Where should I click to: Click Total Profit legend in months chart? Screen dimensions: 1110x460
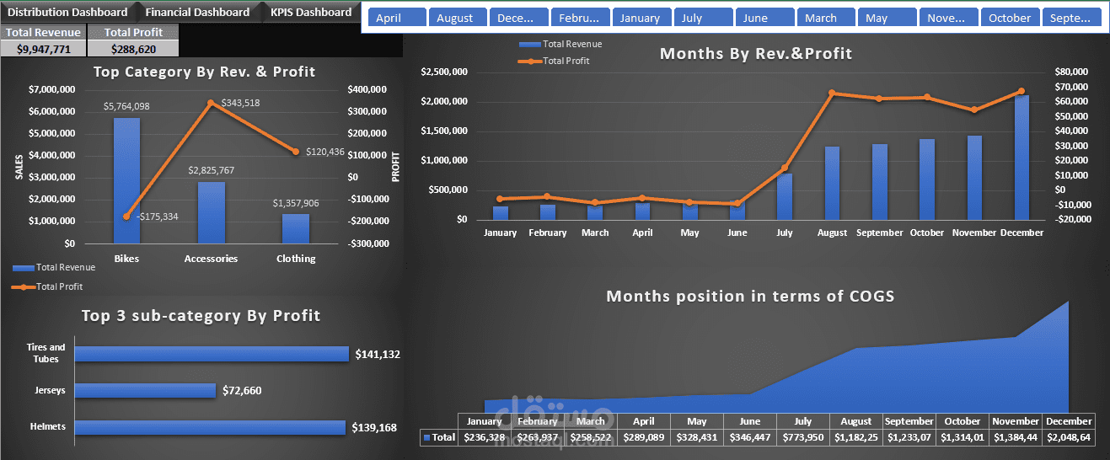[555, 61]
